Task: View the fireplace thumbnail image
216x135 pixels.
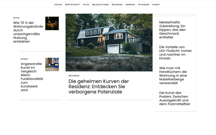Action: click(x=52, y=23)
